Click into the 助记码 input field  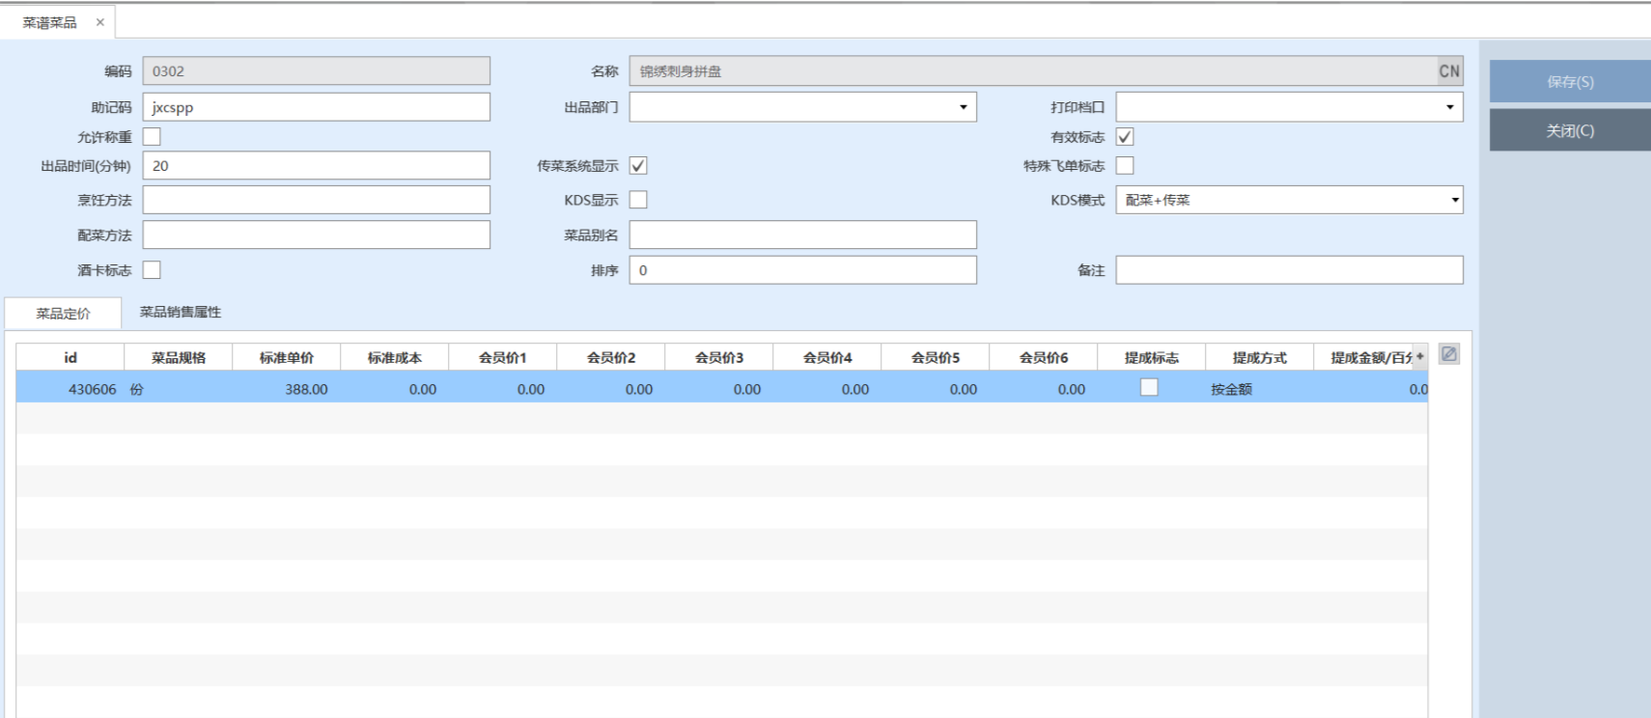click(317, 107)
